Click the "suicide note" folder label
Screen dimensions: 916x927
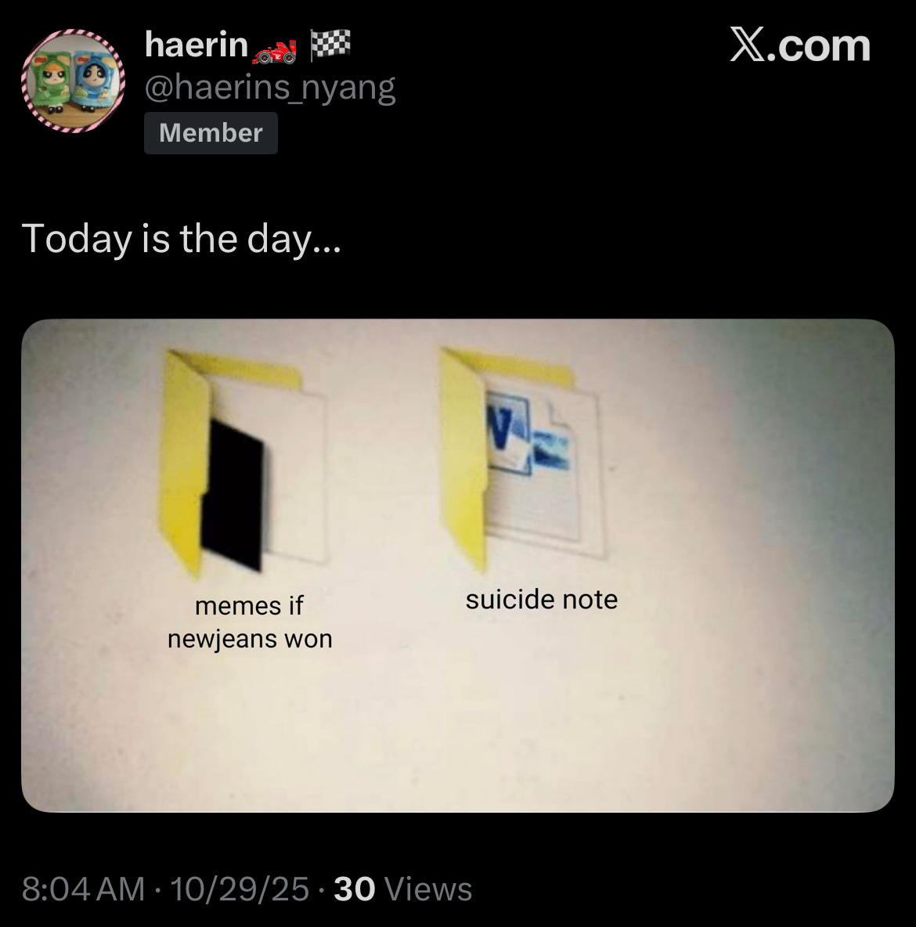pos(542,600)
